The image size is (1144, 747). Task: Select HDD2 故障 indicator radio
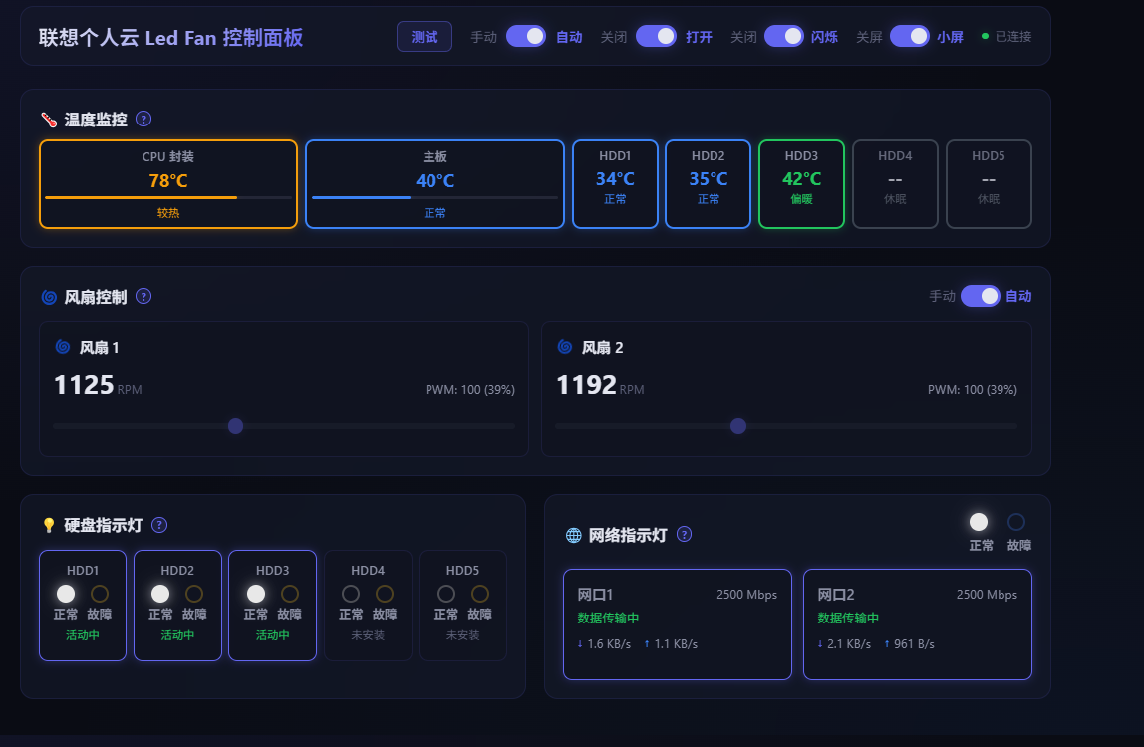point(194,594)
